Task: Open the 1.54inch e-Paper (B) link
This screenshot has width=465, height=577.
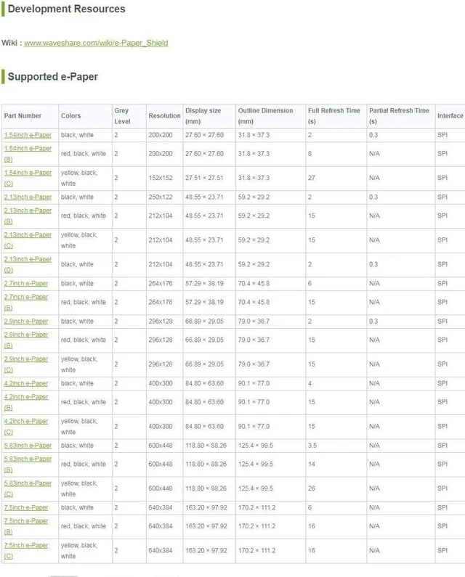Action: pos(28,154)
